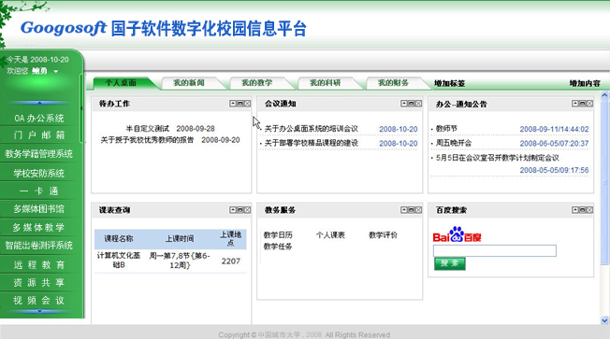Click the 计算机文化基础B course cell

(x=119, y=261)
